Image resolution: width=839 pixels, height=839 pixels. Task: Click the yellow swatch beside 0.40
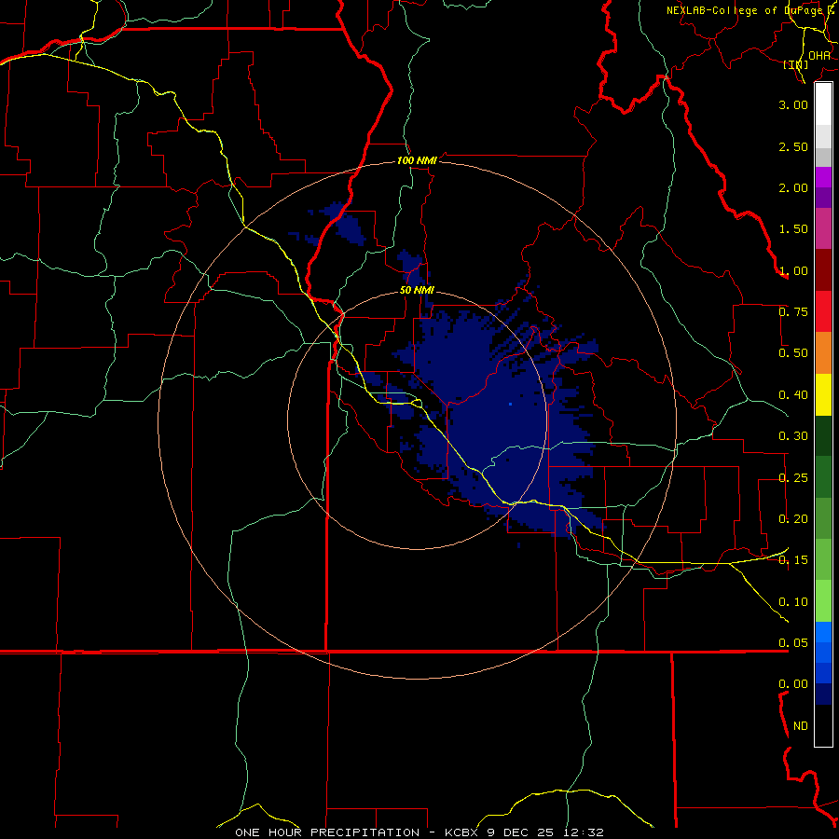(823, 394)
